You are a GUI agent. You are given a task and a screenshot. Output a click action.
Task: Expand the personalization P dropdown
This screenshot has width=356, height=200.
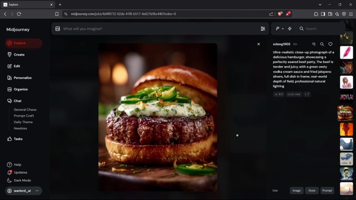point(280,29)
